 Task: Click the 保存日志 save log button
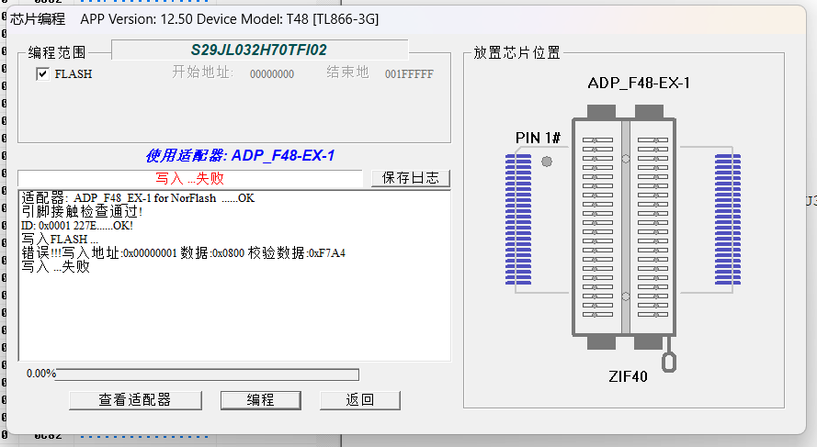tap(411, 178)
